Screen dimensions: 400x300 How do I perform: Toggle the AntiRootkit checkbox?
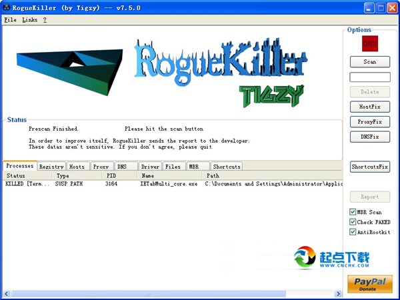[353, 232]
